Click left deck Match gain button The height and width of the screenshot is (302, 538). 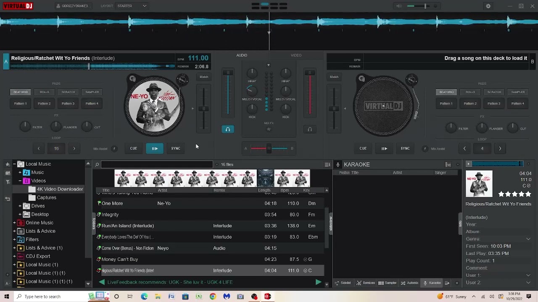coord(204,77)
